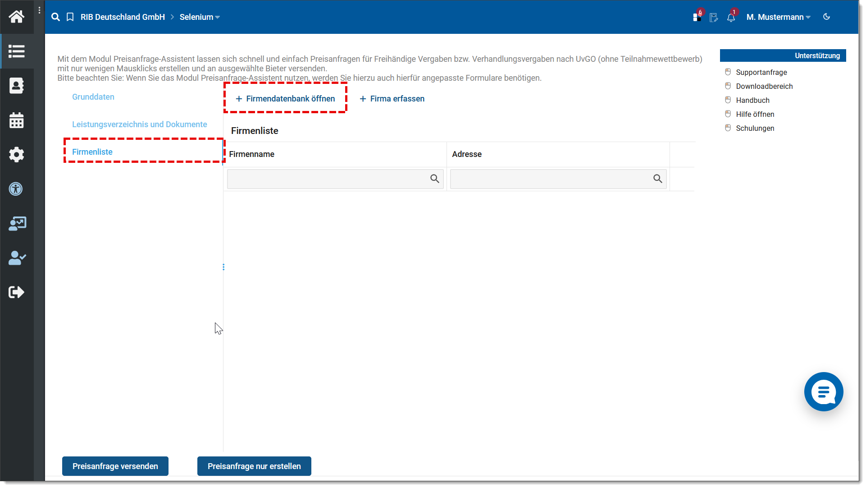Image resolution: width=866 pixels, height=488 pixels.
Task: Open the calendar icon in sidebar
Action: pyautogui.click(x=17, y=120)
